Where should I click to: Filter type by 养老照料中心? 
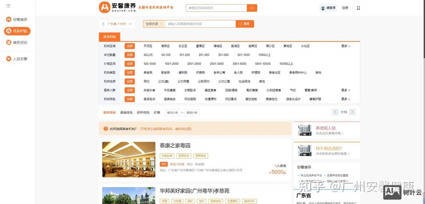(298, 73)
